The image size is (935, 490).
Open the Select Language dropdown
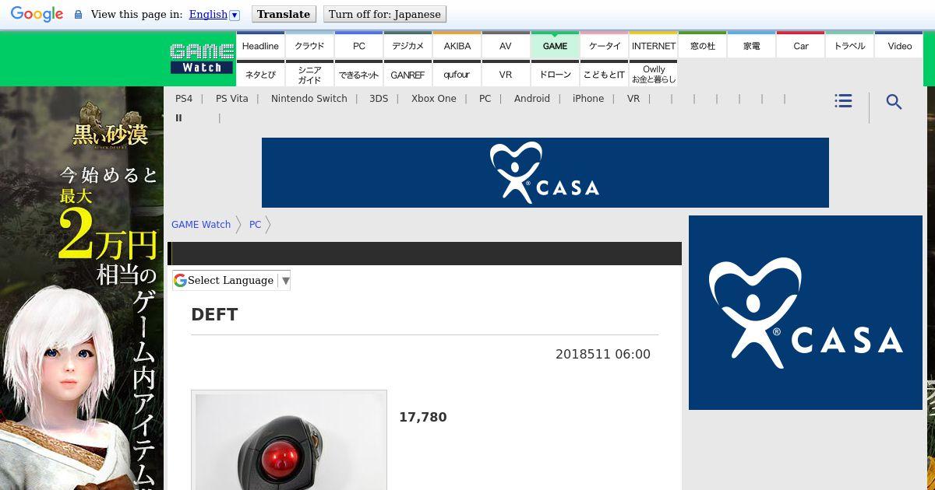coord(231,280)
